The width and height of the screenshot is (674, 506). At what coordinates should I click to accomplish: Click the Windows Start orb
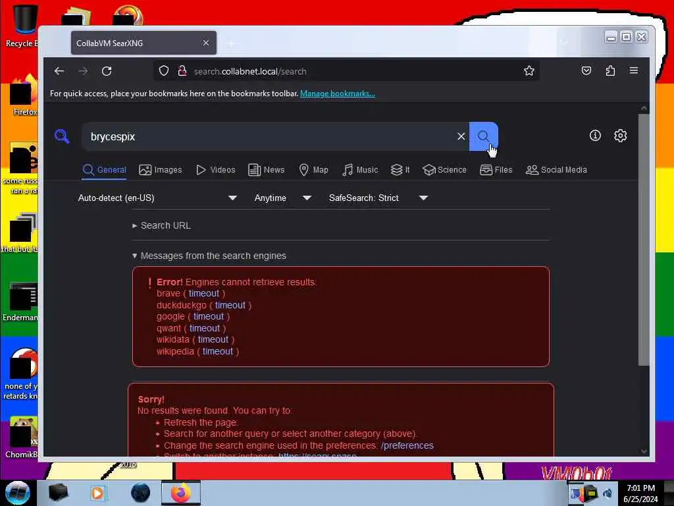coord(17,493)
